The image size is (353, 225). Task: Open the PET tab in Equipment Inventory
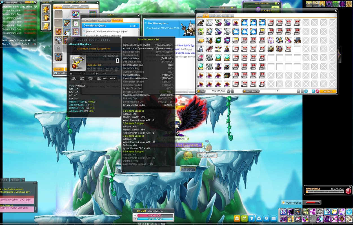pos(75,7)
